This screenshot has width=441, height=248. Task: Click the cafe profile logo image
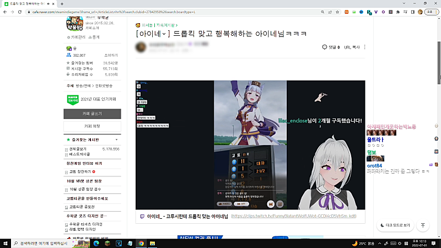74,24
